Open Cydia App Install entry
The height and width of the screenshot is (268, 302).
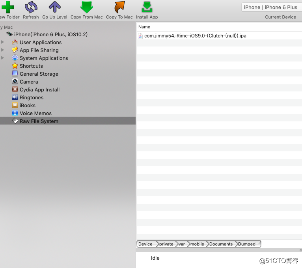click(x=40, y=90)
